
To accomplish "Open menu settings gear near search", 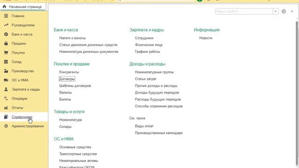I will [284, 11].
